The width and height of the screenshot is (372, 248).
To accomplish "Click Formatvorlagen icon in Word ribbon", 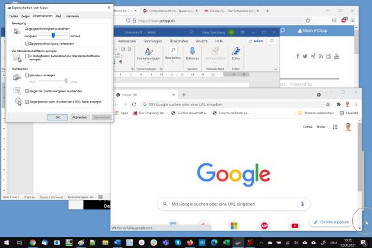I will coord(149,51).
